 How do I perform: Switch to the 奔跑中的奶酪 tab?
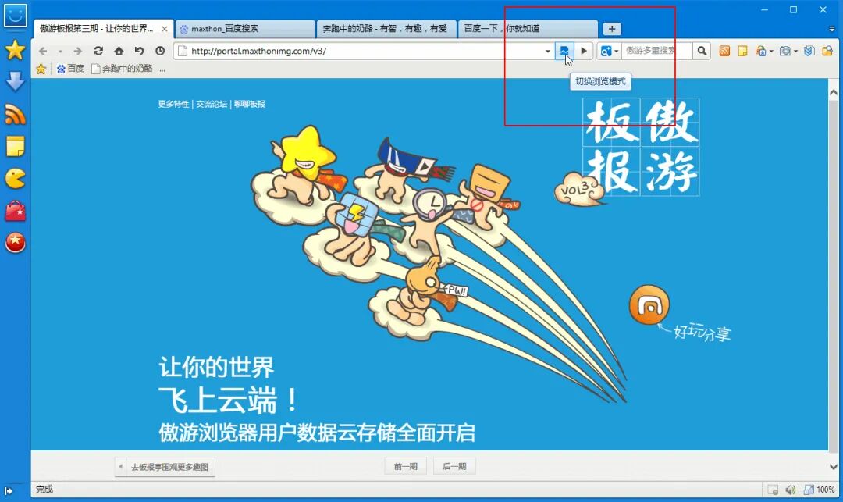point(386,28)
